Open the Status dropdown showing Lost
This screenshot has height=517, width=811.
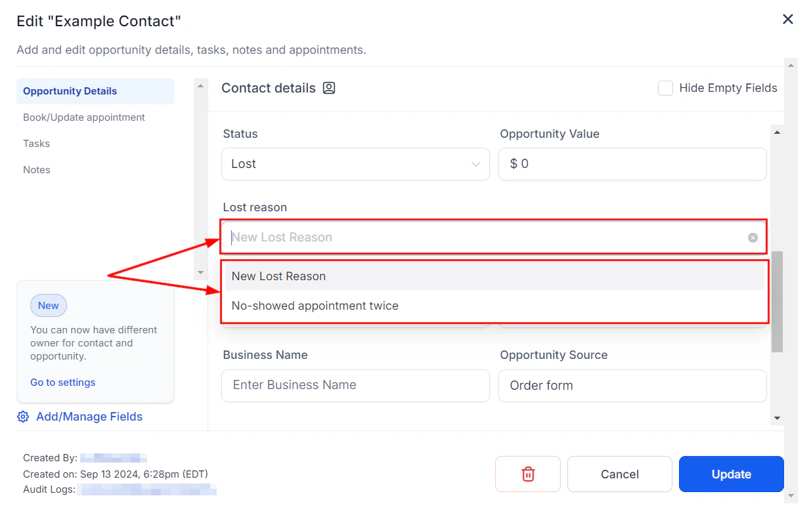[x=355, y=164]
